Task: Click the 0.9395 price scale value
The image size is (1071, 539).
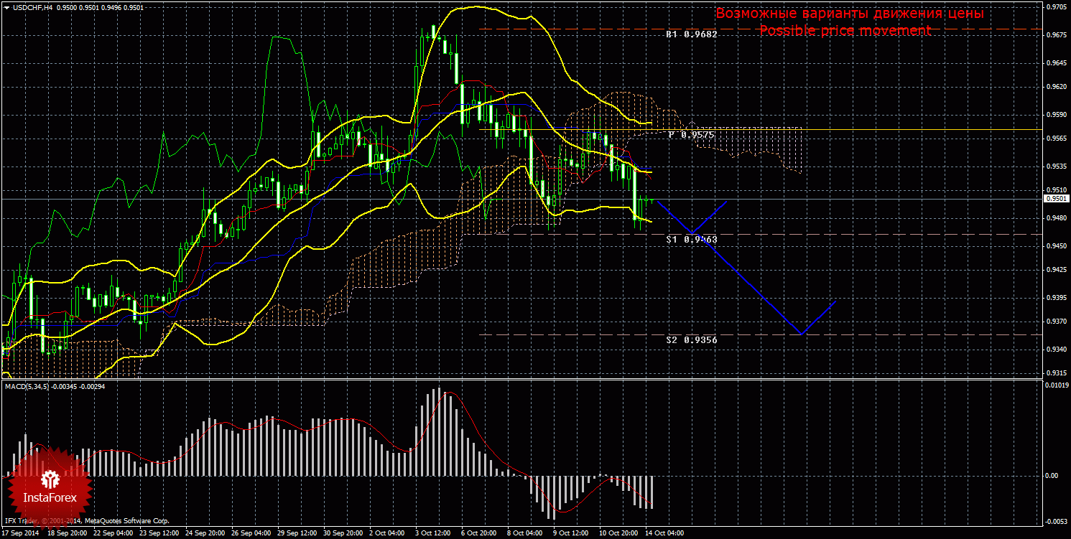Action: click(1056, 297)
